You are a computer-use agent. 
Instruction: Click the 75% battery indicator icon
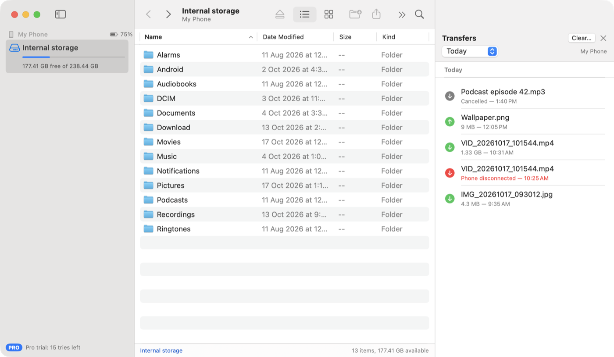tap(114, 34)
